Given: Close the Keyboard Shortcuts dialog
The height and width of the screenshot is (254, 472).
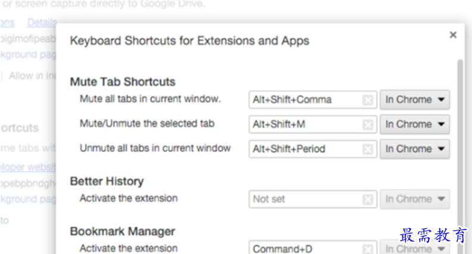Looking at the screenshot, I should point(453,35).
